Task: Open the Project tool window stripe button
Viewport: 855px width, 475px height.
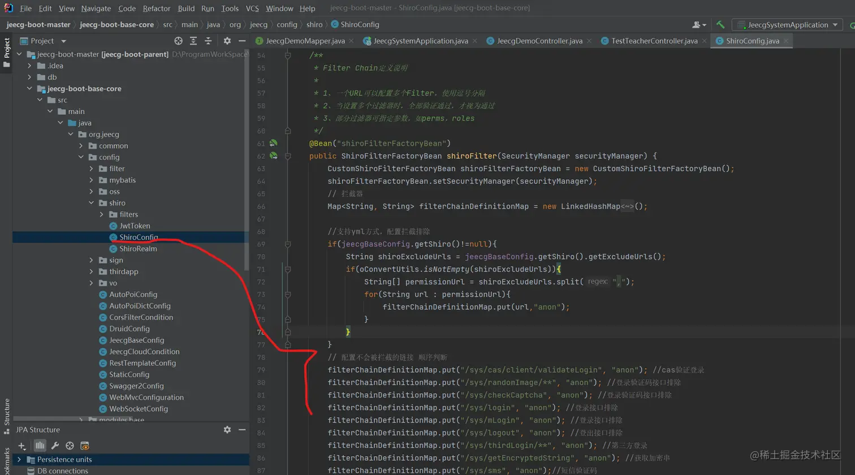Action: point(7,52)
